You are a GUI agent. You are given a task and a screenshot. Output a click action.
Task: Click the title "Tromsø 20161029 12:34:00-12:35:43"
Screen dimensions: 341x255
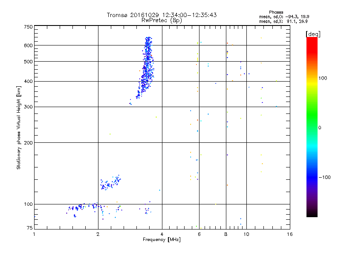(162, 15)
